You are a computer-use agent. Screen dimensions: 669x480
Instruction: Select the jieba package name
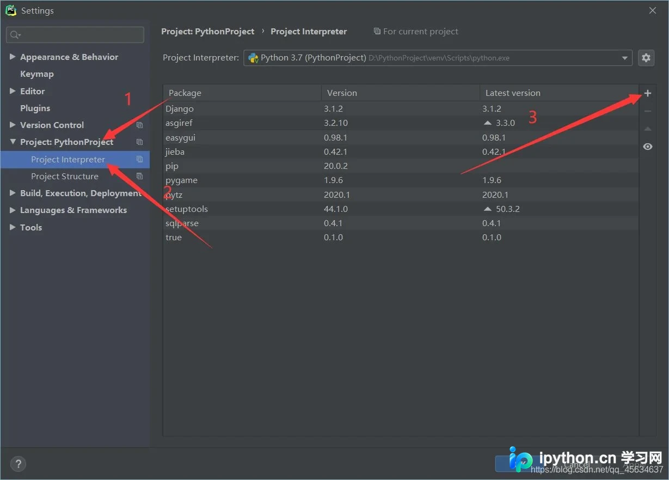pyautogui.click(x=175, y=152)
